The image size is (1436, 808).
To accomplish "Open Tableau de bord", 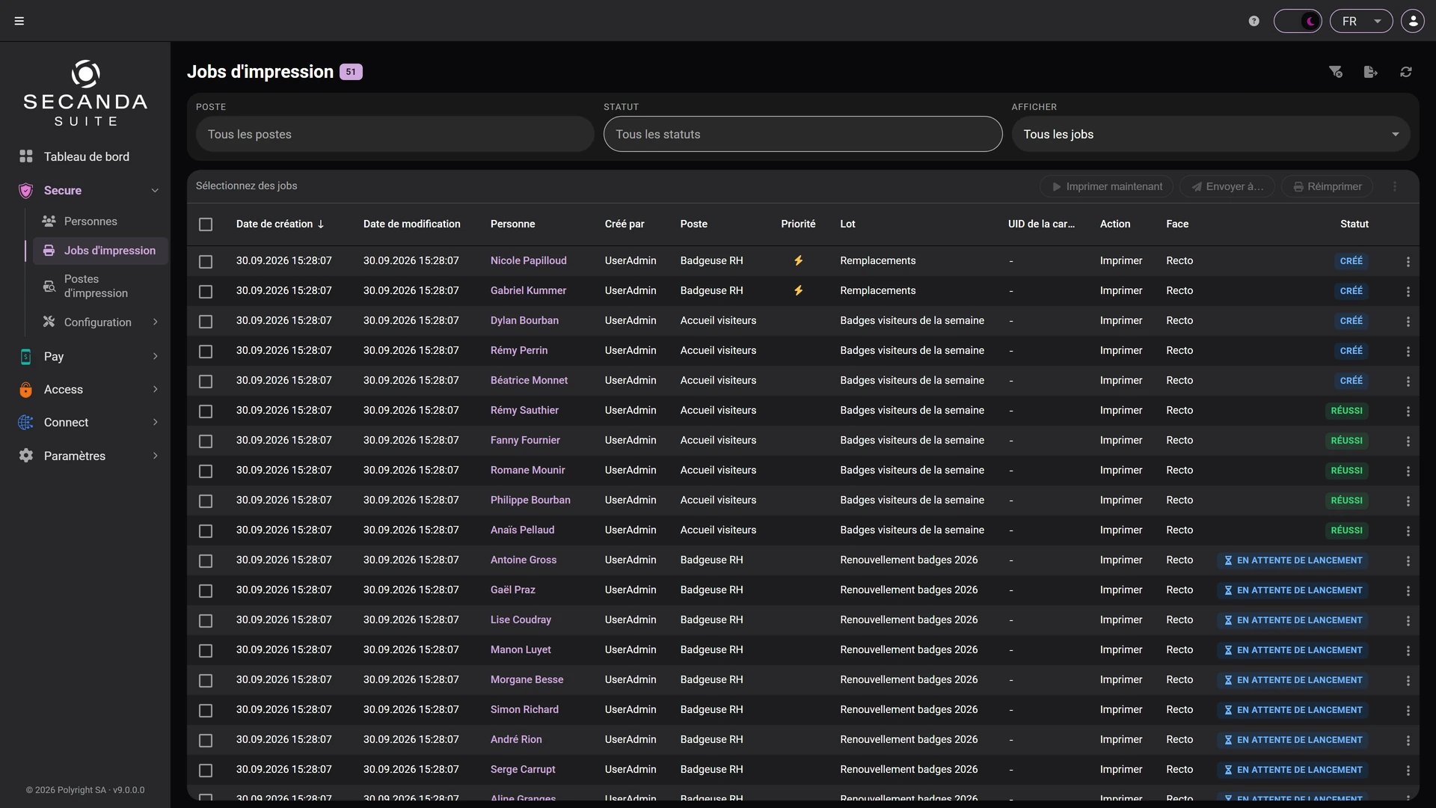I will pos(85,156).
